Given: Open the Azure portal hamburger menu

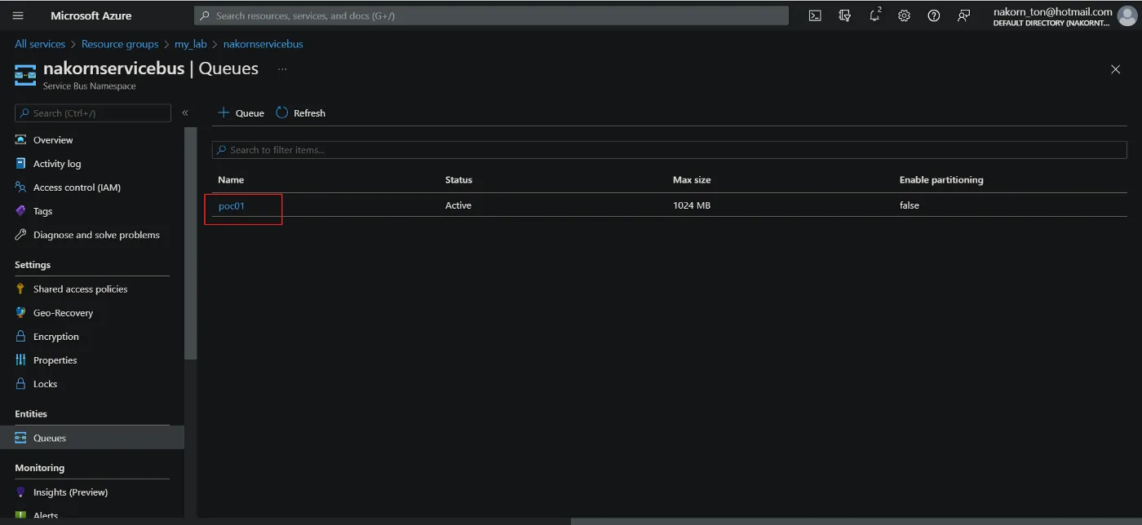Looking at the screenshot, I should pos(18,15).
